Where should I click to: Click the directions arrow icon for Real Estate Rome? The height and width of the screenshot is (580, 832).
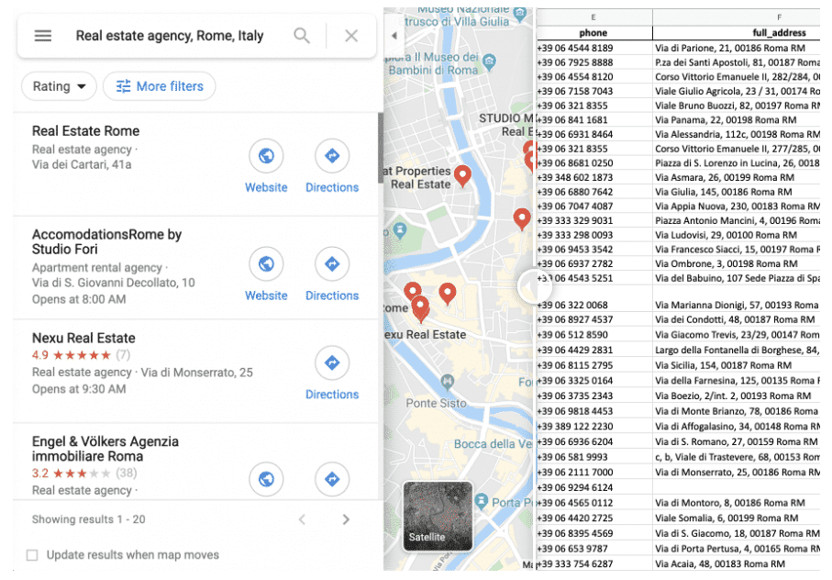click(x=332, y=155)
